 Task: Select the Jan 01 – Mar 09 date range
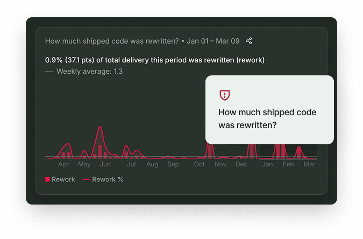213,41
